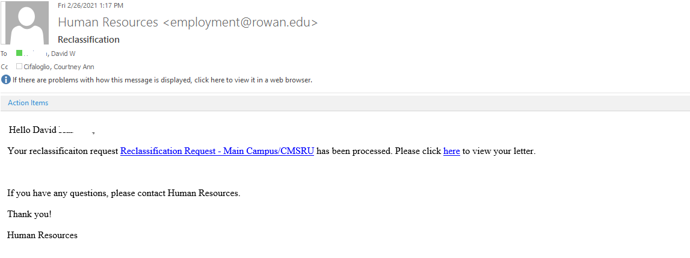
Task: Click the "Thank you!" line
Action: click(x=29, y=214)
